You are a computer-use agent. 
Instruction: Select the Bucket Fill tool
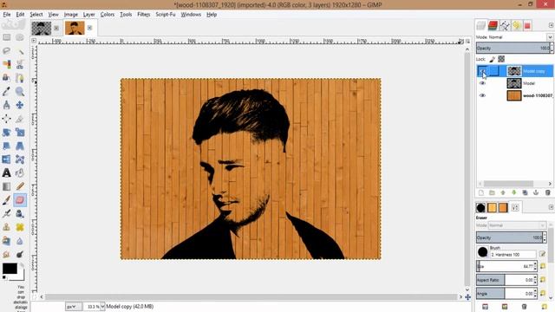20,173
